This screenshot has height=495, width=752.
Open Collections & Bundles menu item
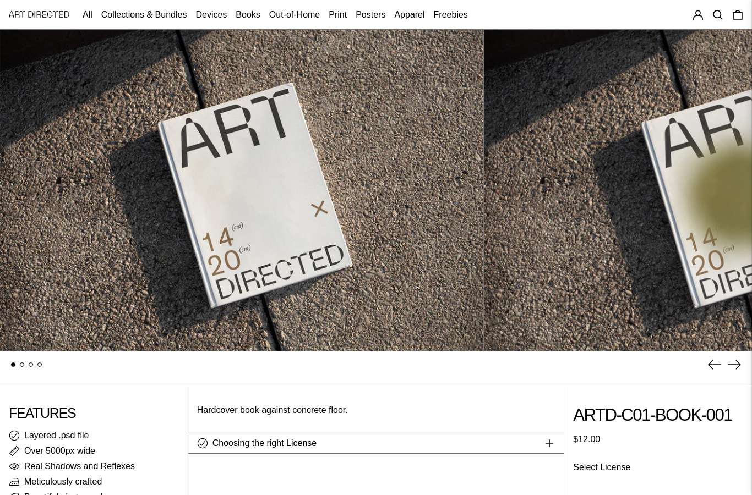pyautogui.click(x=144, y=15)
